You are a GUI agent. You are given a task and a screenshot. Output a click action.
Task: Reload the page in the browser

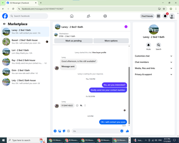tap(13, 9)
